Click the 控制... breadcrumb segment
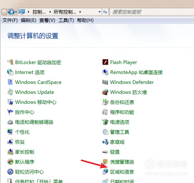 point(39,12)
